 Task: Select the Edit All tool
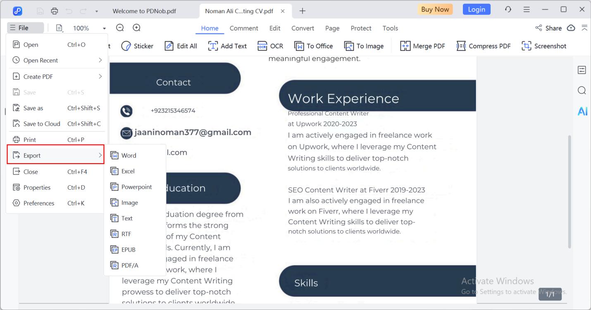click(x=181, y=46)
